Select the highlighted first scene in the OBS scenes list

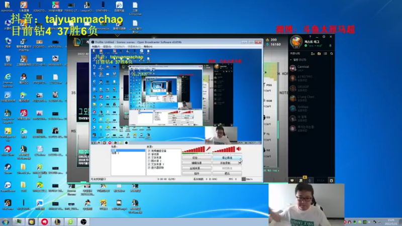click(x=128, y=150)
